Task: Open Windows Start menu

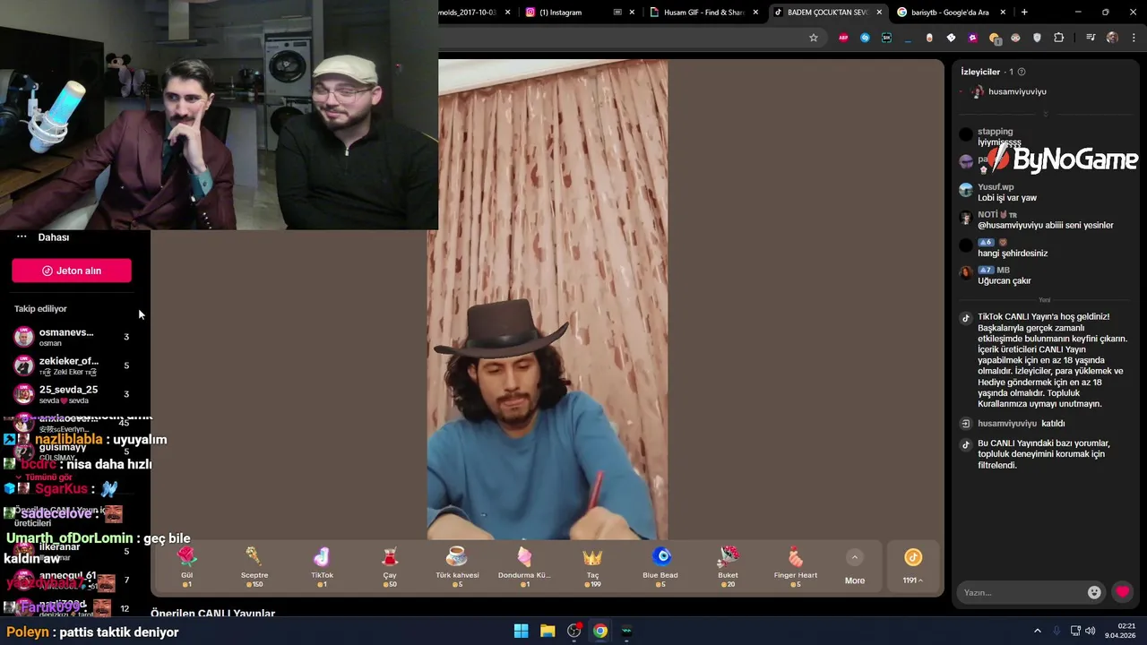Action: point(522,631)
